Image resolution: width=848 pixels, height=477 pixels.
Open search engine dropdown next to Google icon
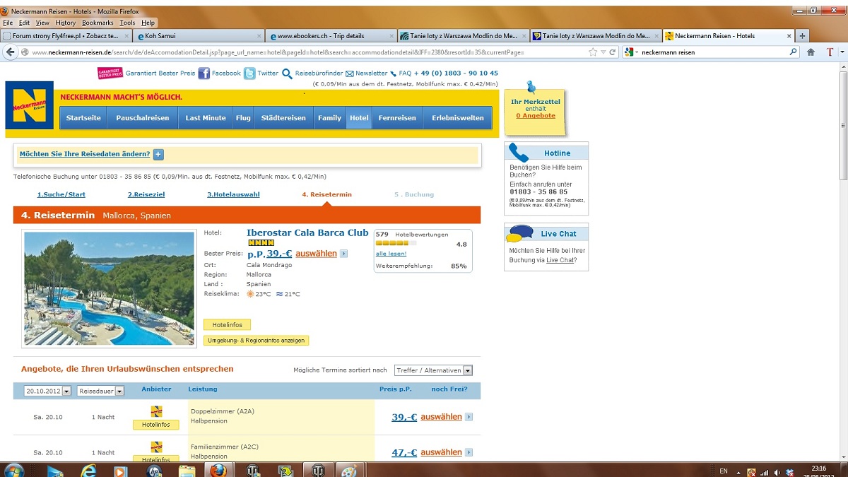pyautogui.click(x=637, y=52)
